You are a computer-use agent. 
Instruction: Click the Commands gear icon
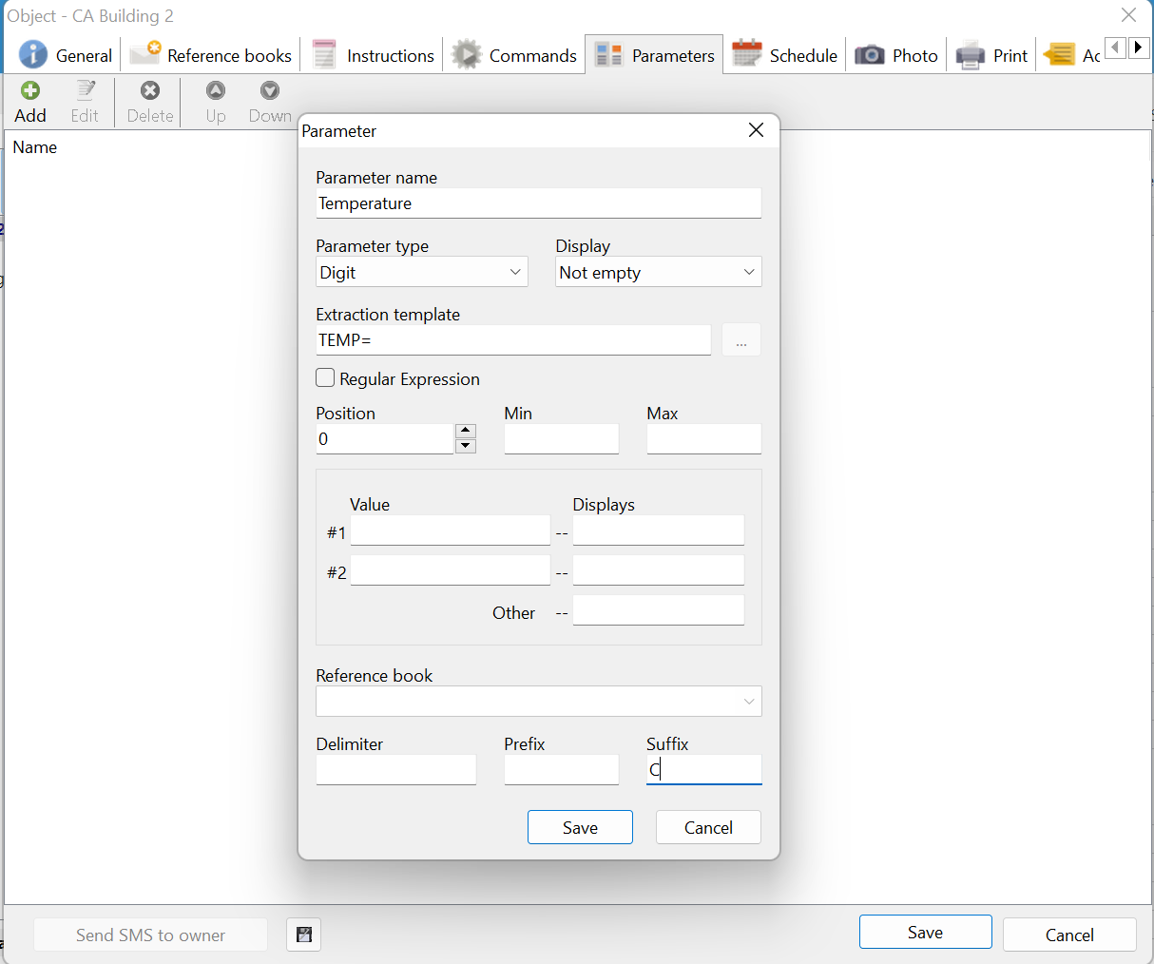point(466,55)
